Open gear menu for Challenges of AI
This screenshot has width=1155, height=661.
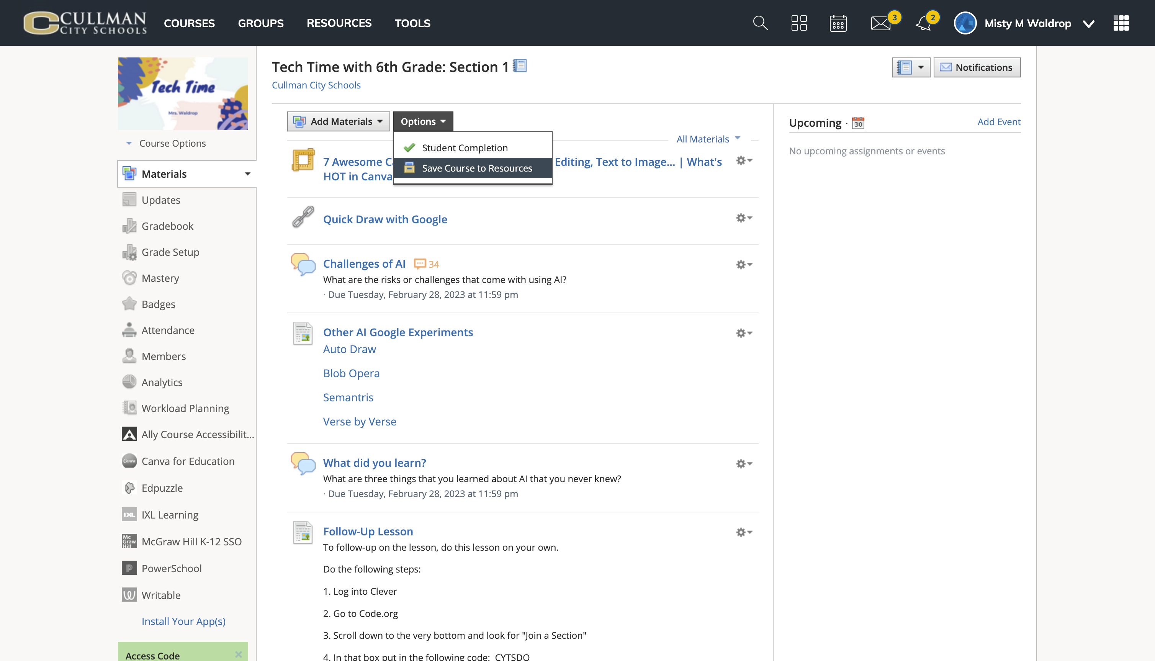pos(744,265)
